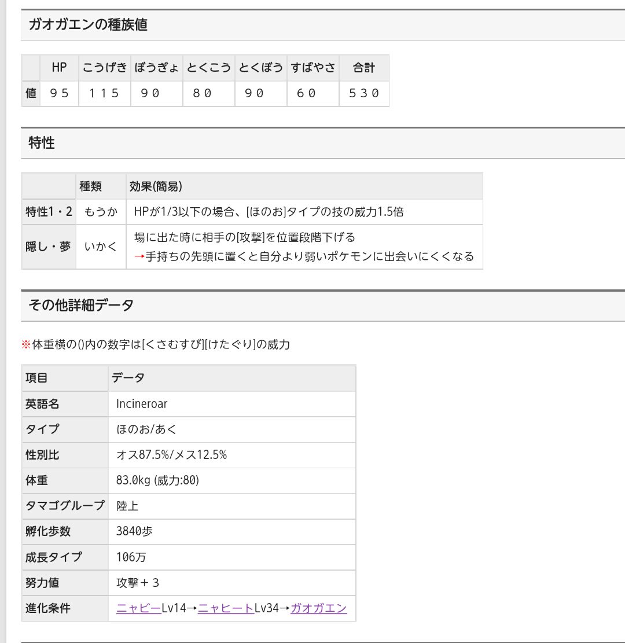Select the egg group value 陸上

tap(127, 506)
